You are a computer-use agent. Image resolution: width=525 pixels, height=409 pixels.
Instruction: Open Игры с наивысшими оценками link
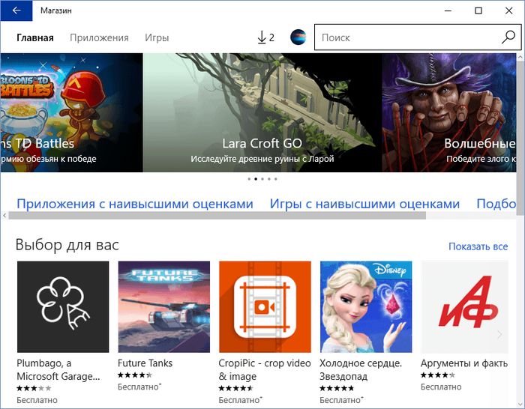coord(364,204)
